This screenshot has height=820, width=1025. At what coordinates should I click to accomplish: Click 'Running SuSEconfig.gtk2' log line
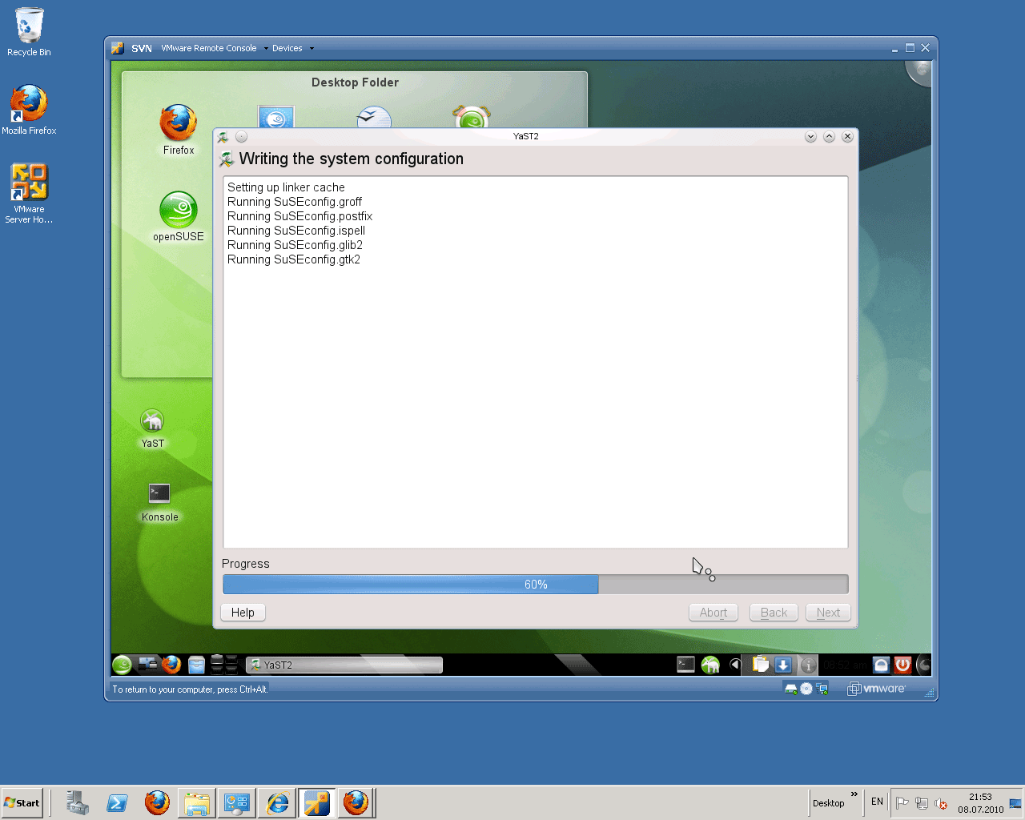[x=294, y=259]
